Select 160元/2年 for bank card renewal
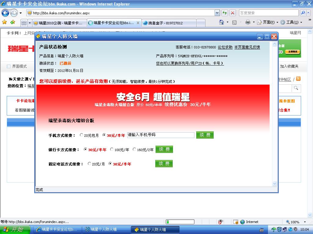313x234 pixels. point(134,149)
